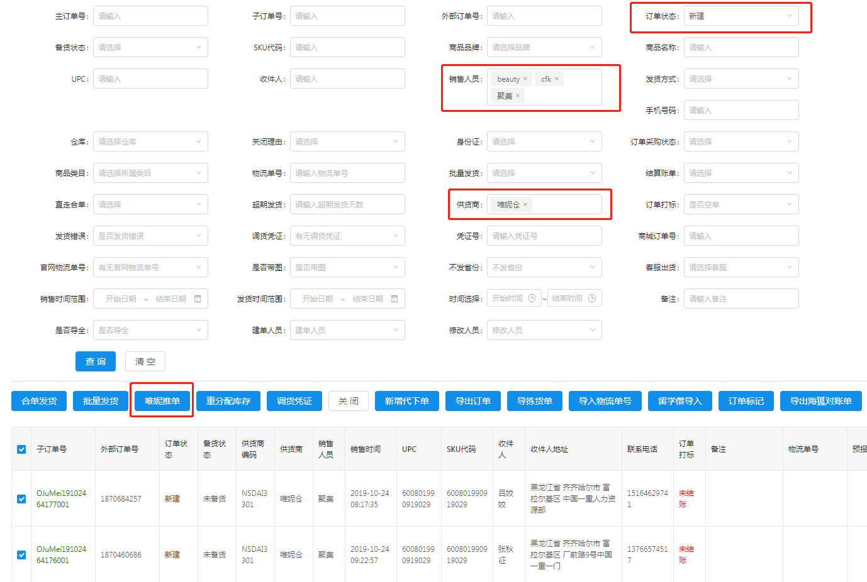Open the 订单打标 dropdown

(741, 204)
